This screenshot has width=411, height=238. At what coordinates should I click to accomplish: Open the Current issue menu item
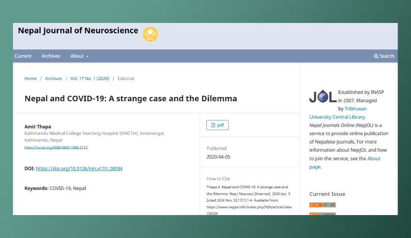23,56
